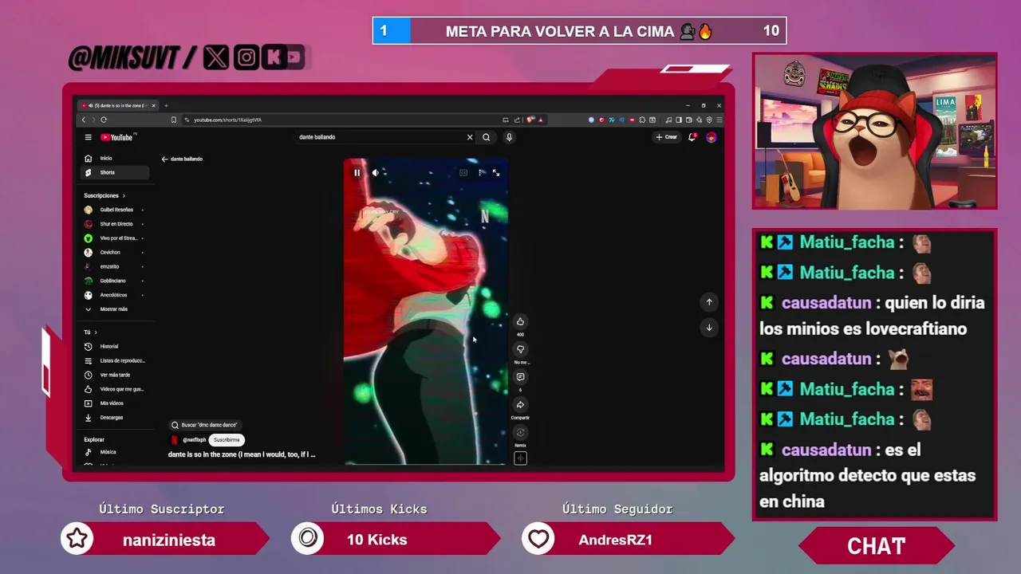1021x574 pixels.
Task: Open the Short's comments
Action: pyautogui.click(x=520, y=377)
